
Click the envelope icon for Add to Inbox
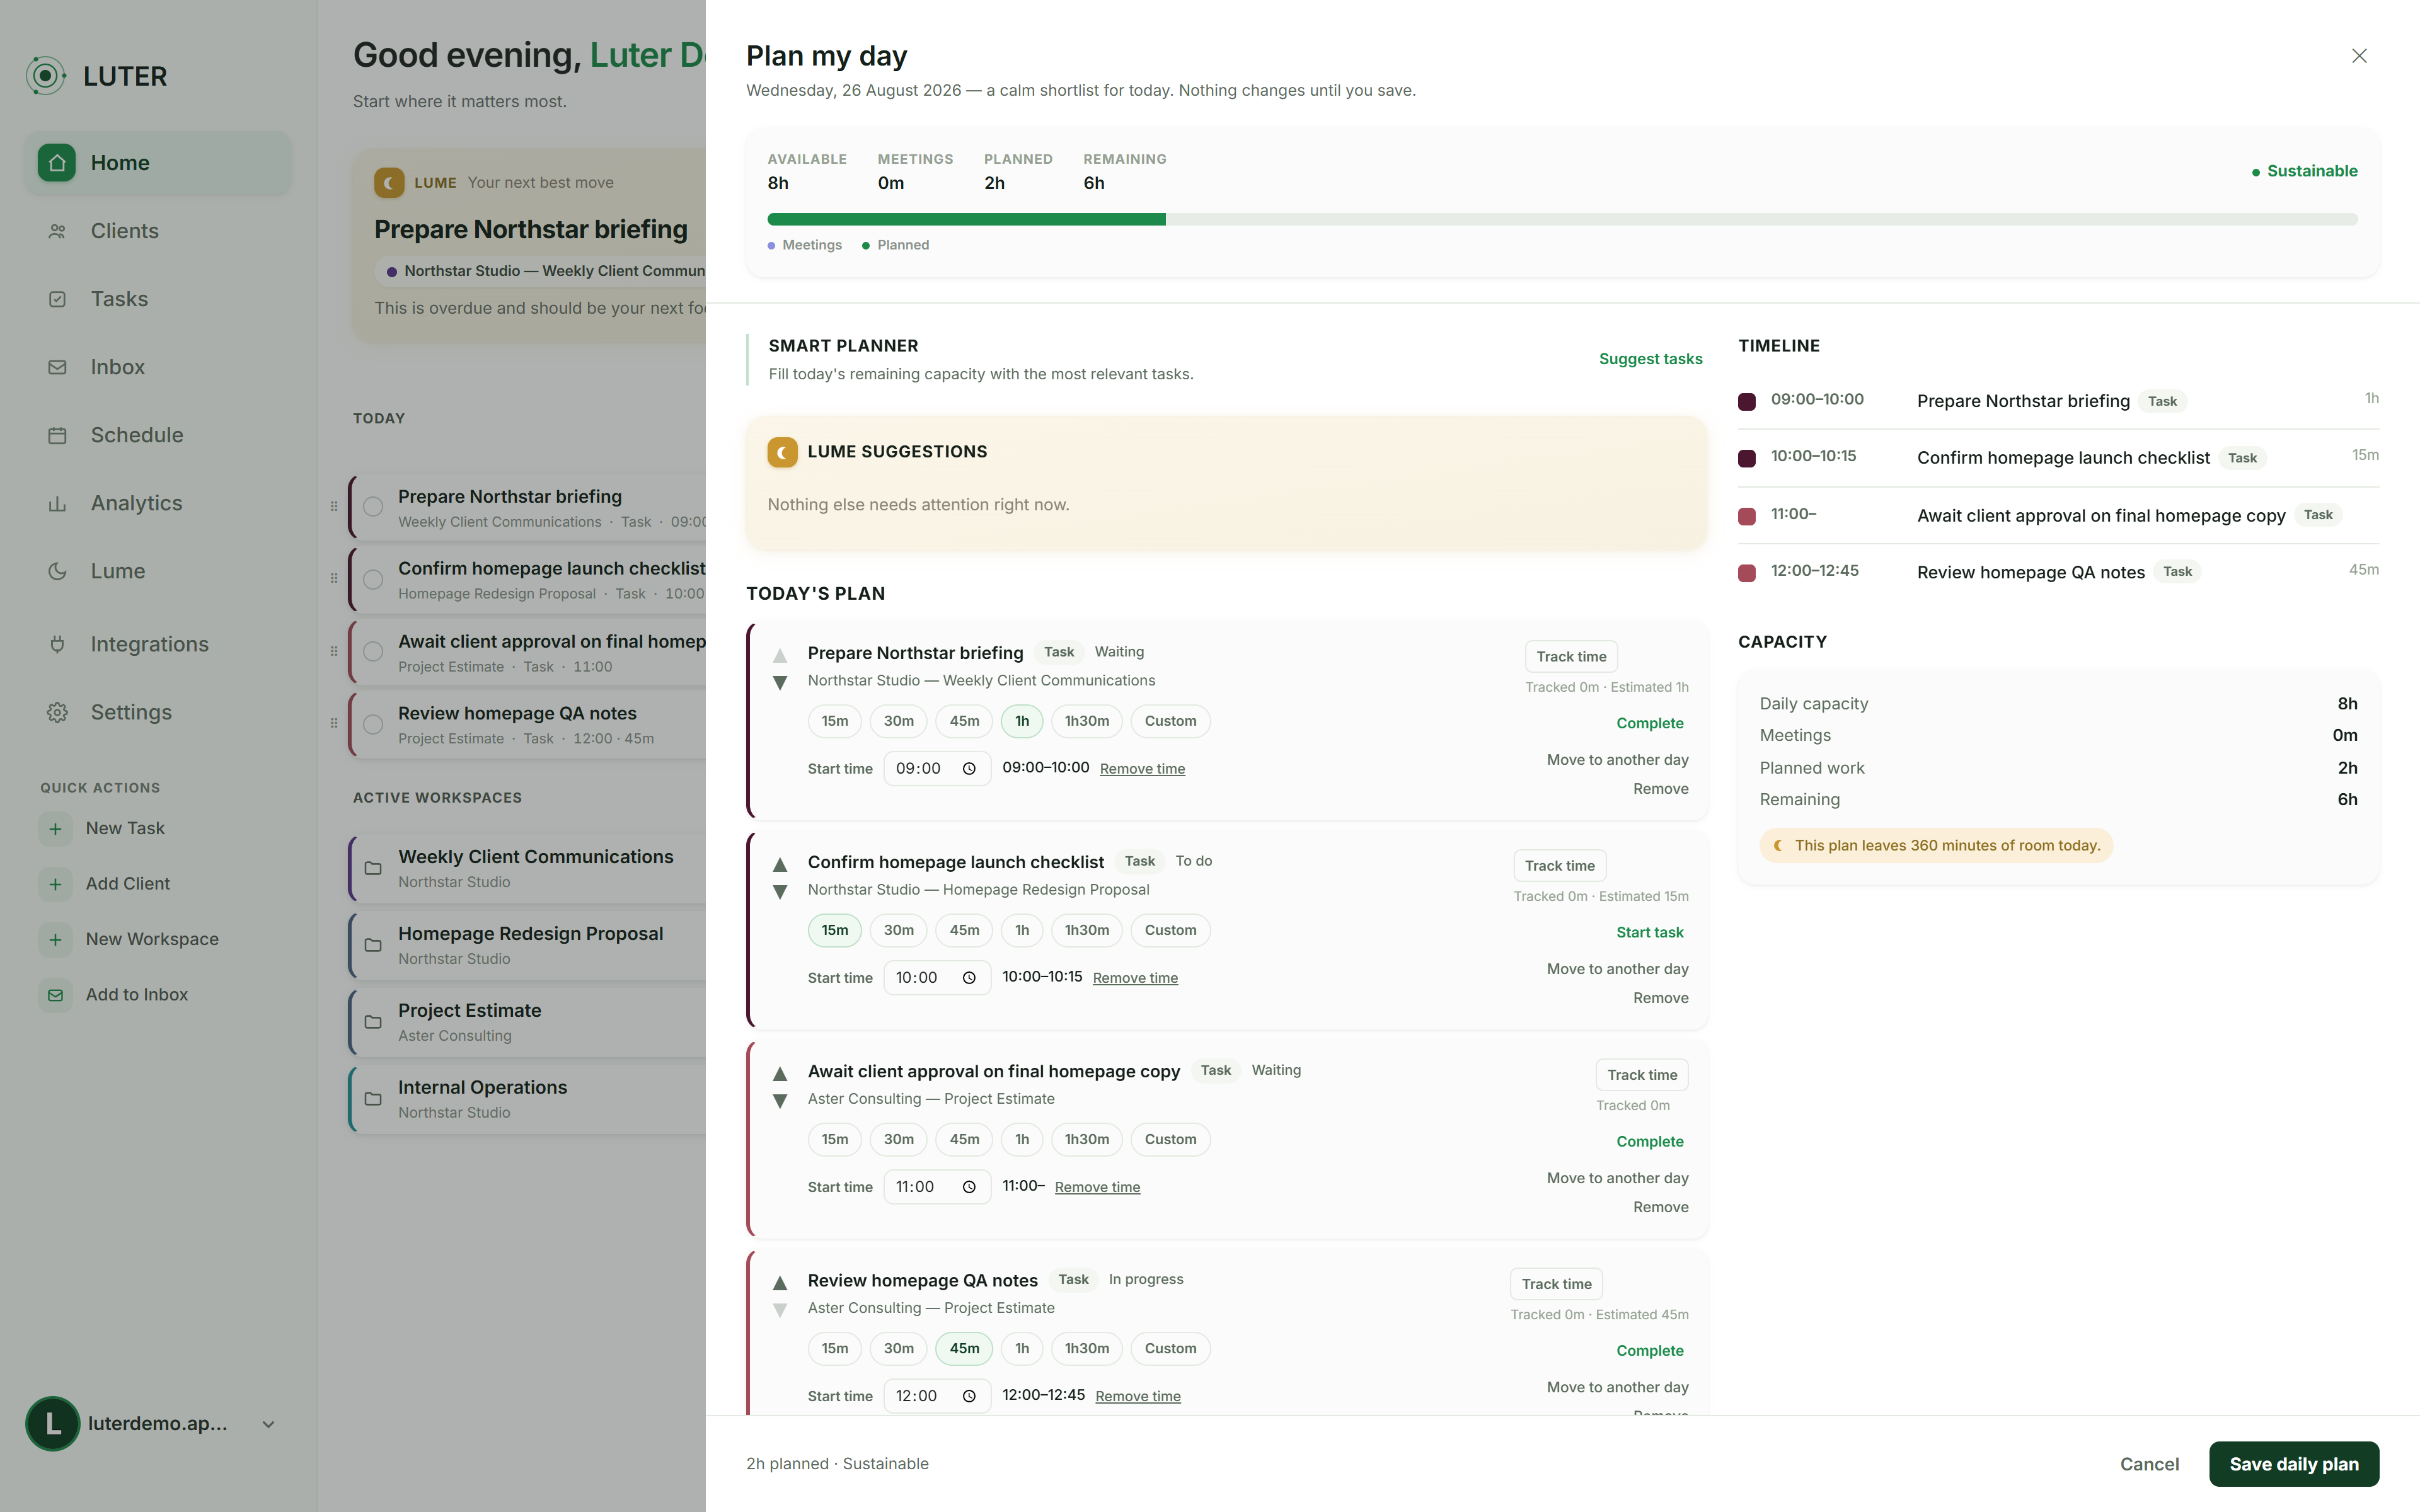[55, 995]
